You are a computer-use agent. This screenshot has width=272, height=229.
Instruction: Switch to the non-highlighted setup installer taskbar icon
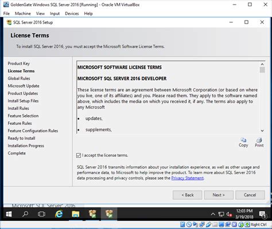[x=92, y=214]
